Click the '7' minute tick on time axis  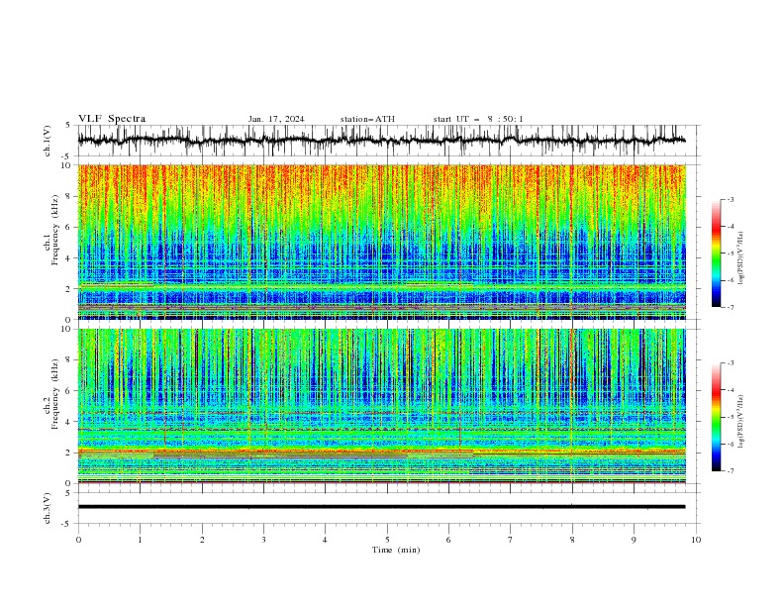tap(511, 540)
